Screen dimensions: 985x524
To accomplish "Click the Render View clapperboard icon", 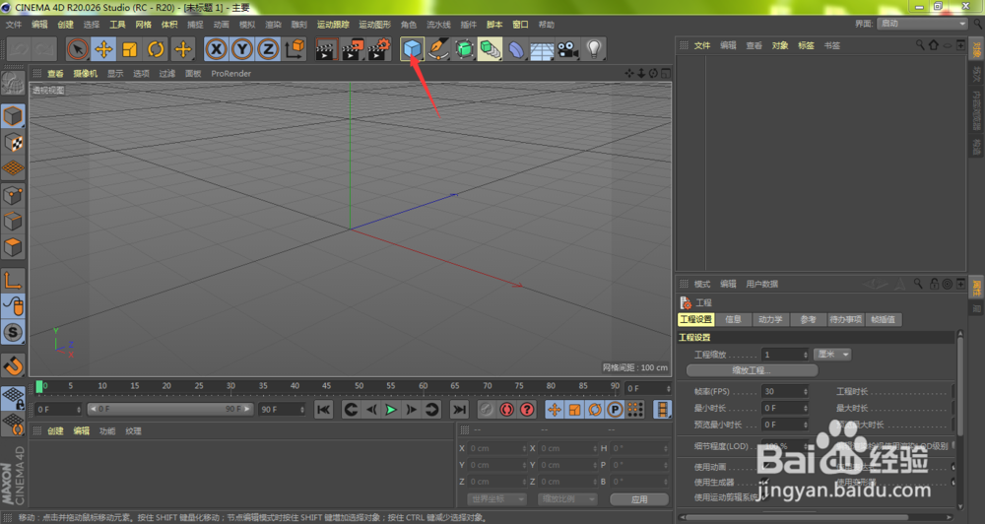I will pos(326,49).
